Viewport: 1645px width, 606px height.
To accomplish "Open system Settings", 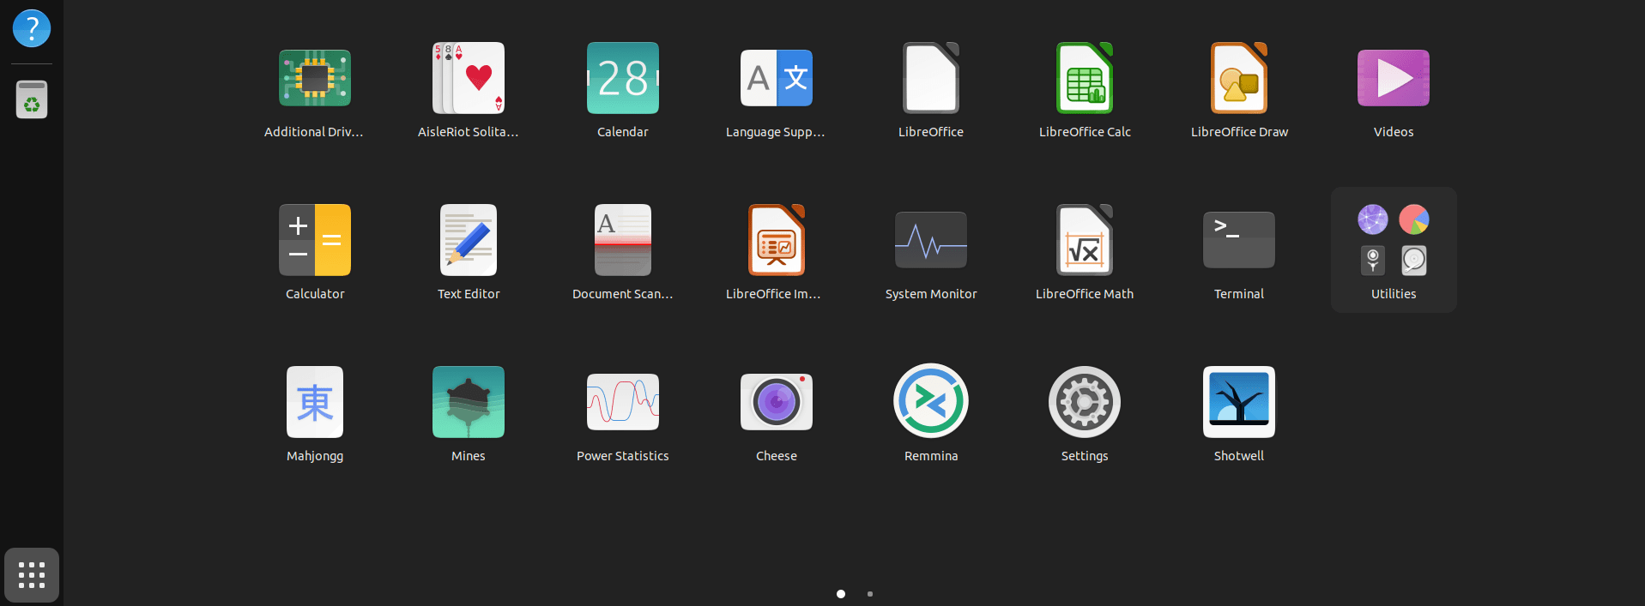I will (x=1085, y=412).
